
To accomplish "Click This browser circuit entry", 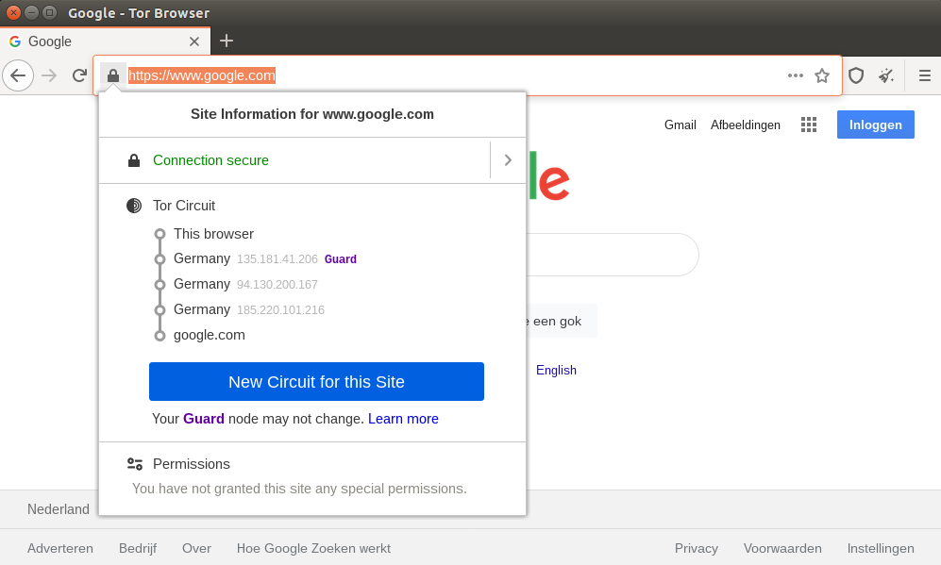I will (x=213, y=234).
